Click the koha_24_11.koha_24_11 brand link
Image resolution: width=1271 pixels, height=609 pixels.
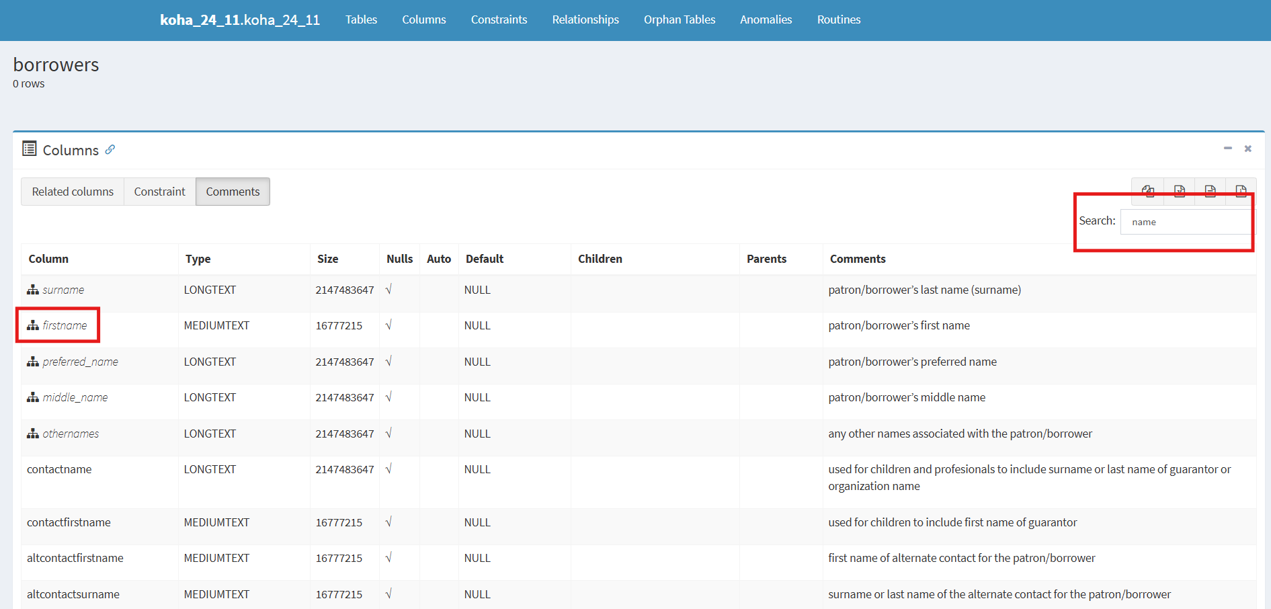240,19
